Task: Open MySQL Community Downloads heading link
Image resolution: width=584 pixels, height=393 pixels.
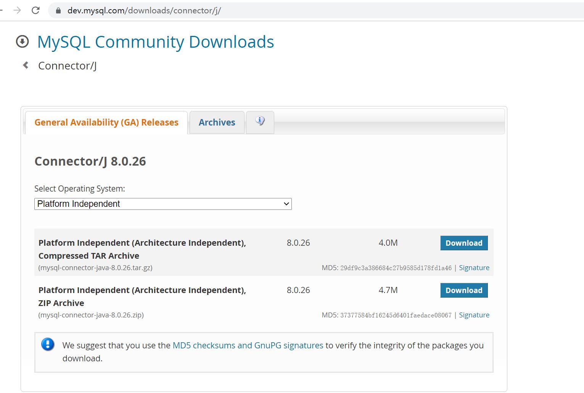Action: pyautogui.click(x=156, y=42)
